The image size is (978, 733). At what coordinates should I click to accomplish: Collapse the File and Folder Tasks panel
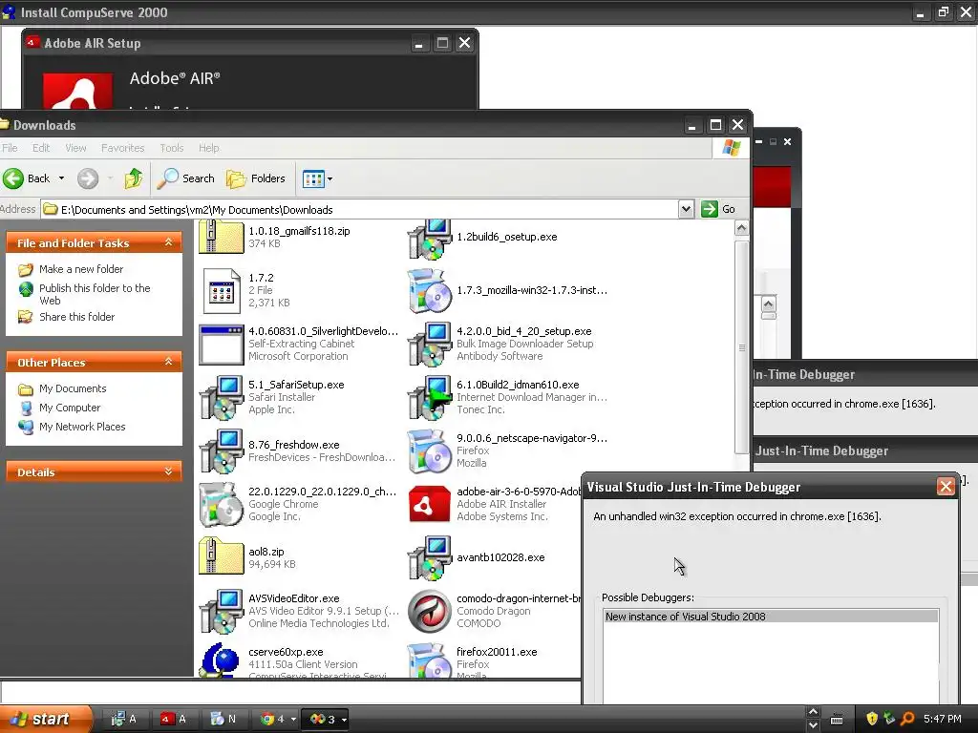point(168,242)
